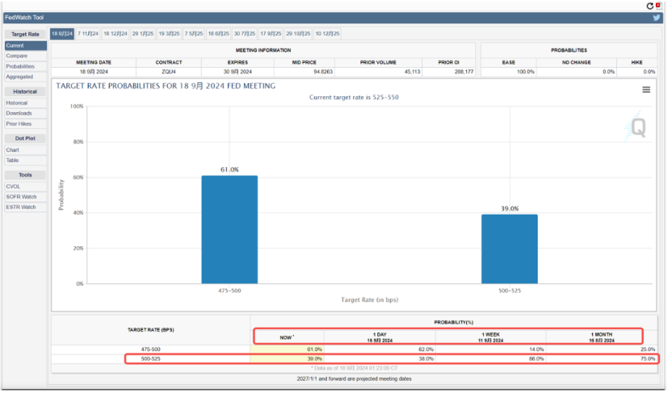Open the Probabilities sidebar item

[26, 66]
